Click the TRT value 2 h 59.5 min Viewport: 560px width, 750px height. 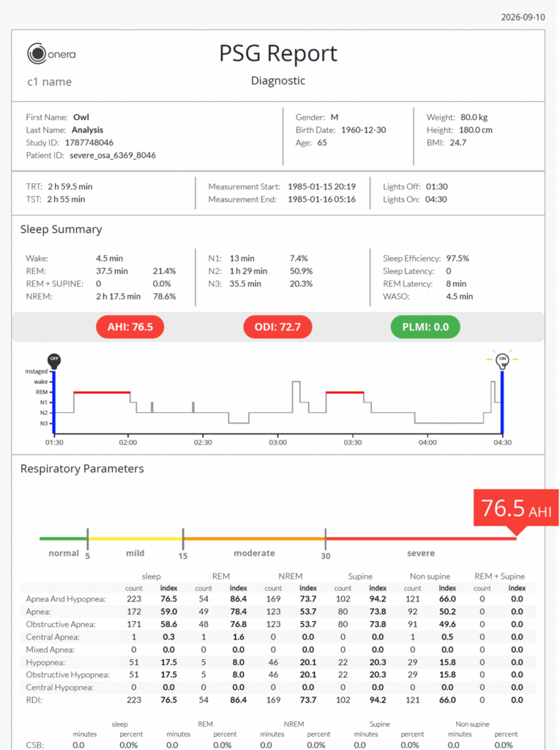coord(70,187)
